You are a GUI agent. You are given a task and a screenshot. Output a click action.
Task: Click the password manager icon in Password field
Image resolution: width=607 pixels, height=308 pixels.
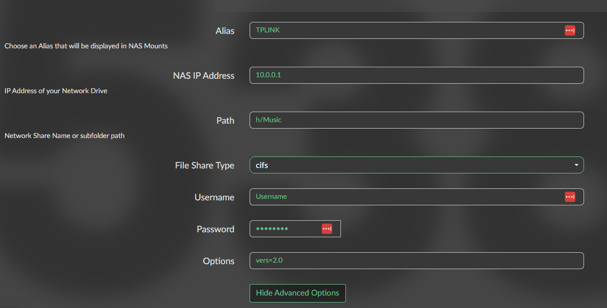tap(326, 229)
